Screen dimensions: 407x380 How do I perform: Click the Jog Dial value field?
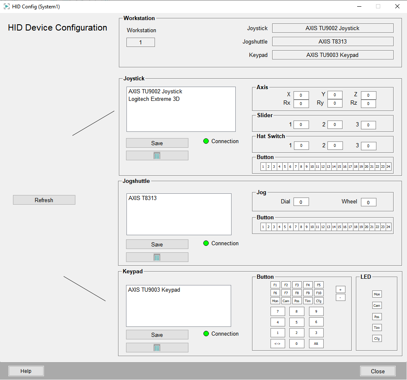pos(301,202)
